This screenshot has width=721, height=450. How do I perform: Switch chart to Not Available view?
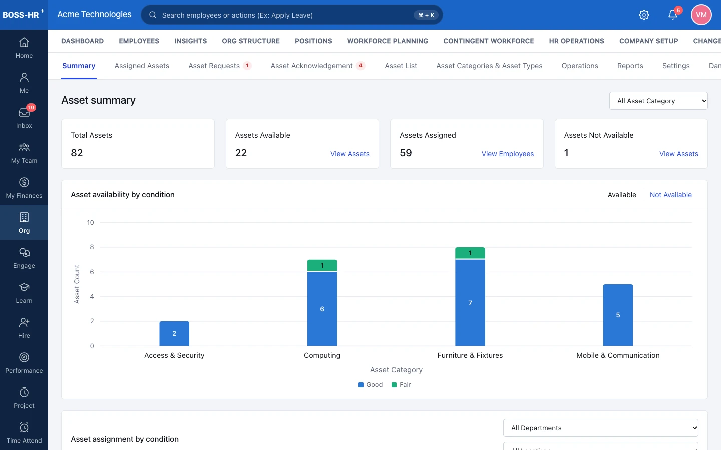coord(671,195)
